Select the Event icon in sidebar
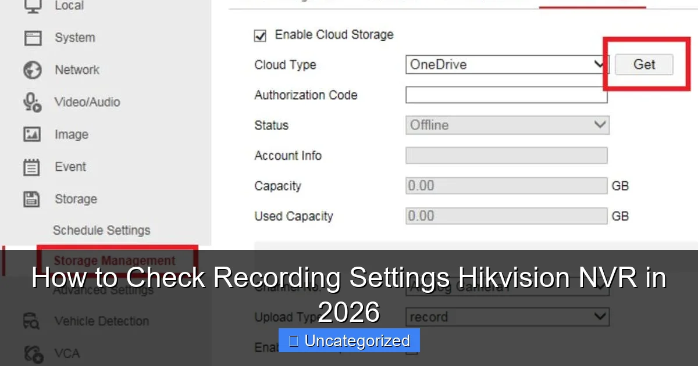 click(31, 167)
